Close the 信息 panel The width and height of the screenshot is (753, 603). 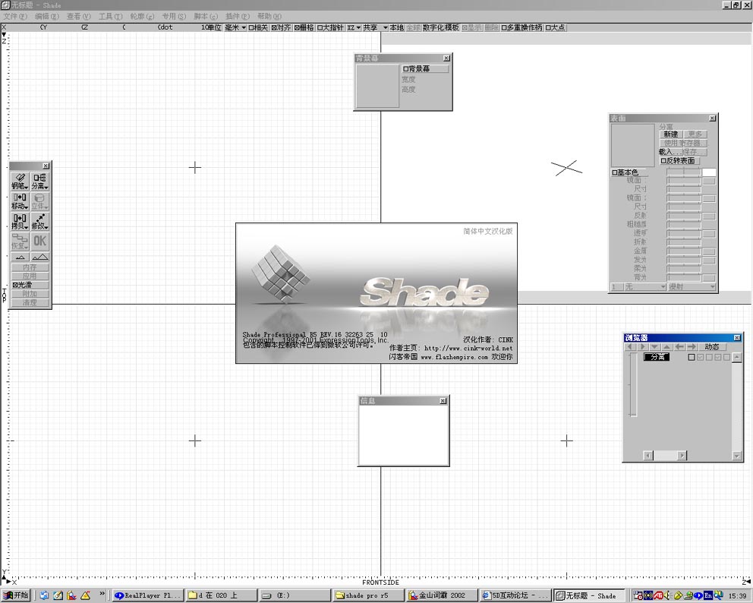[443, 401]
